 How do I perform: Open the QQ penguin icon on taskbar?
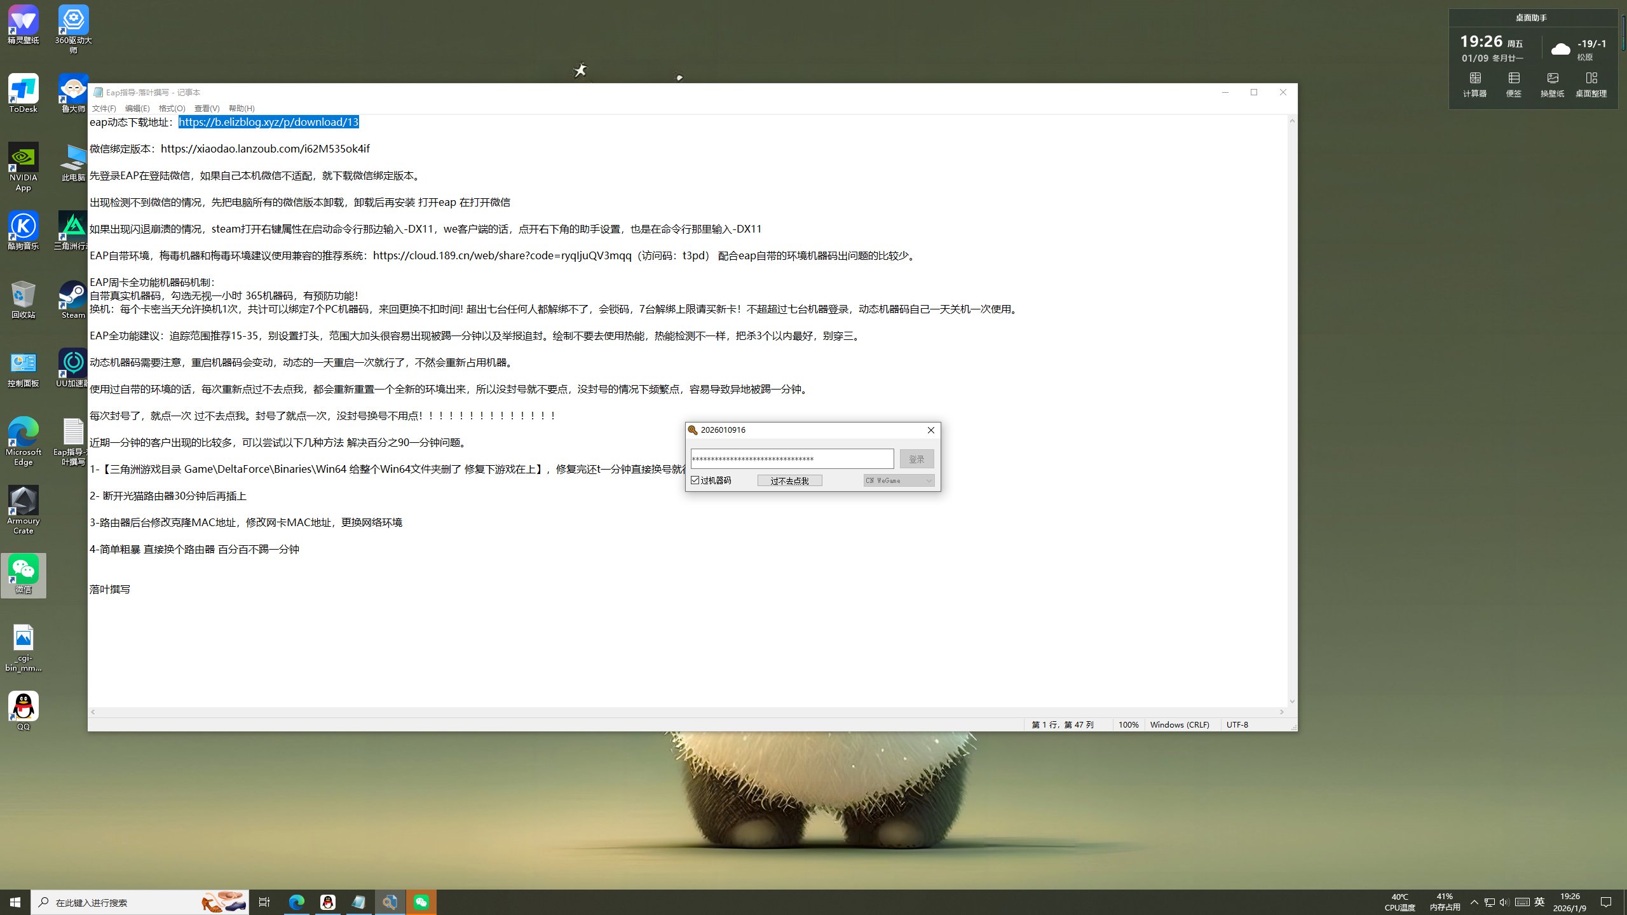point(328,902)
